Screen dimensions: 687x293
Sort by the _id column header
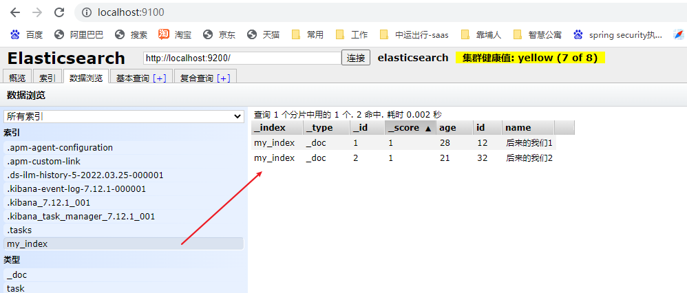[x=367, y=127]
